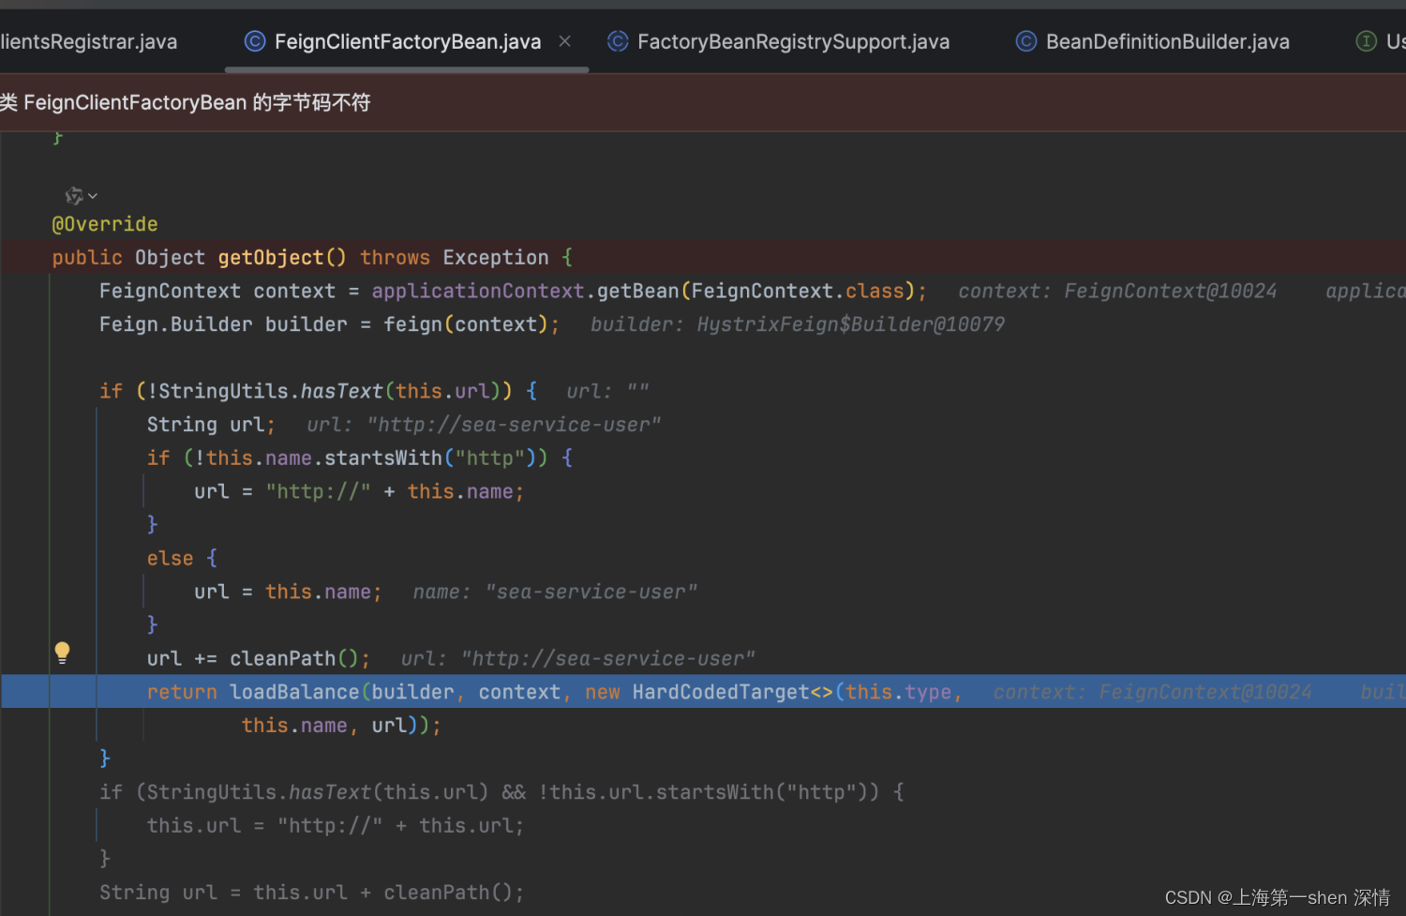Open the inlay gutter icon above @Override

click(74, 196)
